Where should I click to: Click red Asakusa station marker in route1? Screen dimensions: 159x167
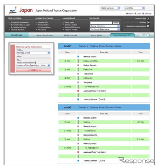click(x=78, y=91)
